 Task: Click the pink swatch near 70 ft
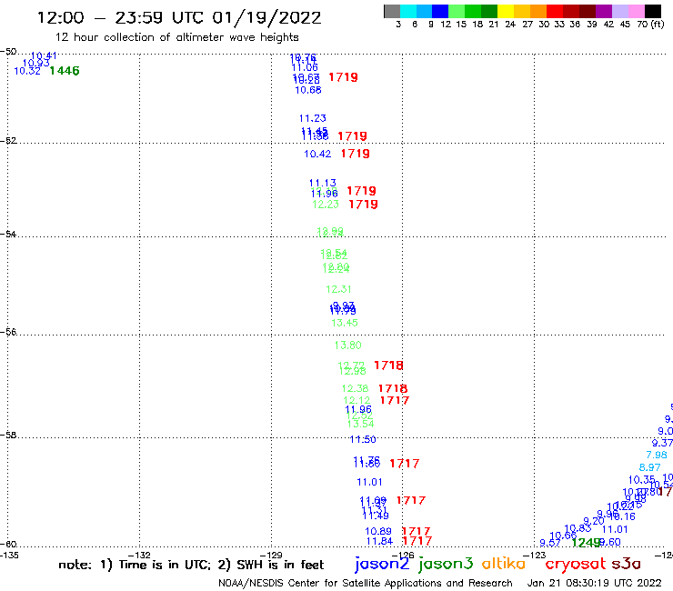click(x=636, y=11)
